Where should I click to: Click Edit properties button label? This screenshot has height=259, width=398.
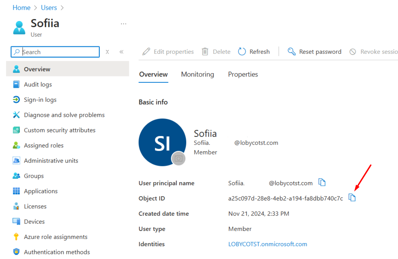174,52
